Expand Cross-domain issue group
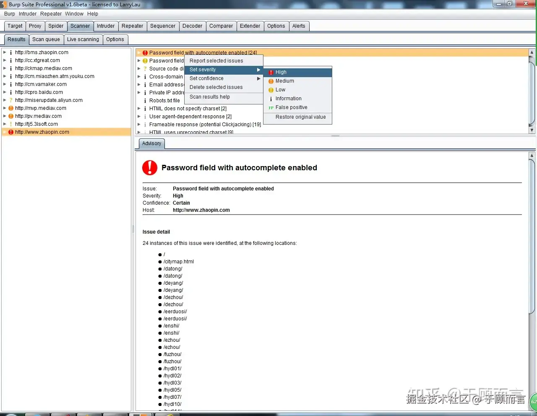 (x=139, y=77)
